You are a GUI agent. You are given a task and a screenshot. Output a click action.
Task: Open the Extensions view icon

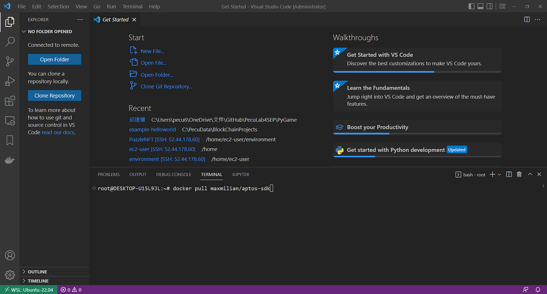[x=10, y=101]
